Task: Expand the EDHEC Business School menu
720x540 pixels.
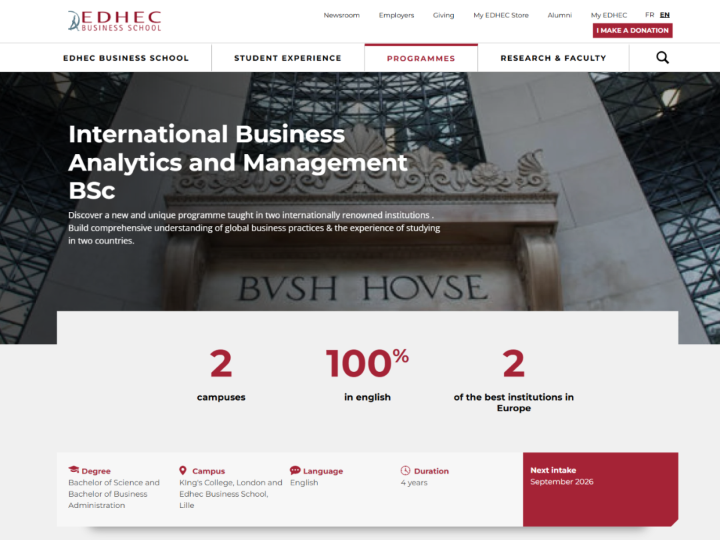Action: pos(126,58)
